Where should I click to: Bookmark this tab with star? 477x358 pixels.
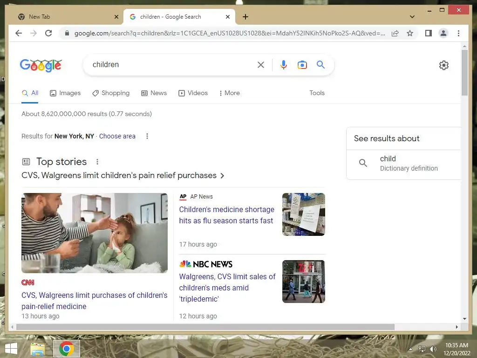[x=410, y=33]
